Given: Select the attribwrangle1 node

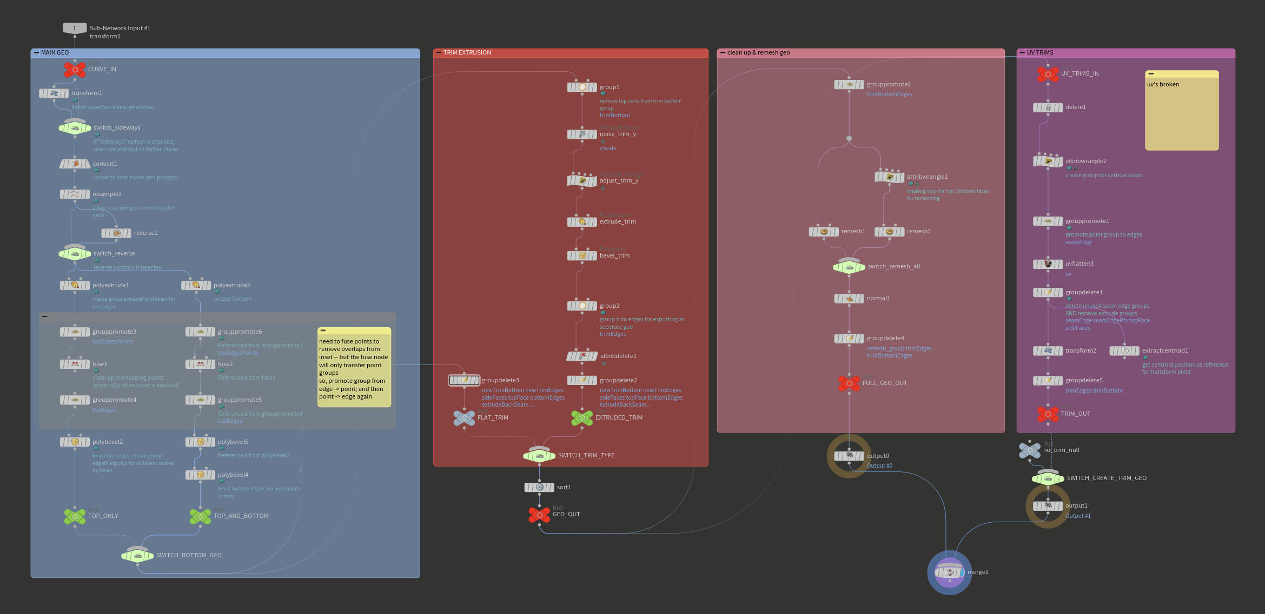Looking at the screenshot, I should (889, 176).
